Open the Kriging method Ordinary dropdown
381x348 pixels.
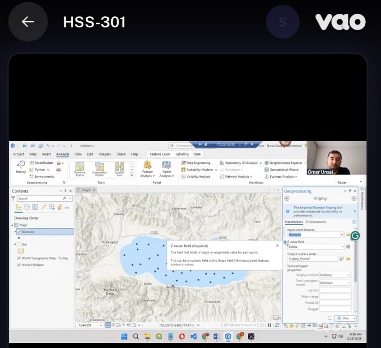click(335, 275)
